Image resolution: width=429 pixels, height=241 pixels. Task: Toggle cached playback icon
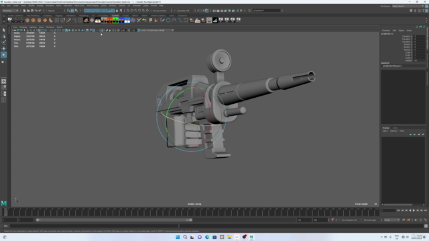click(x=408, y=220)
